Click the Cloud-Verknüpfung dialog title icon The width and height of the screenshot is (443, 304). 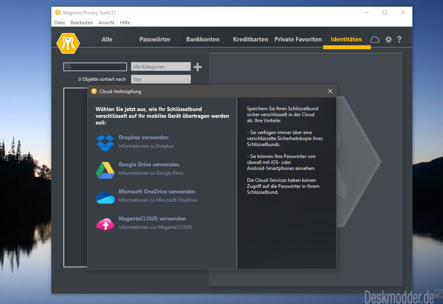[x=94, y=91]
